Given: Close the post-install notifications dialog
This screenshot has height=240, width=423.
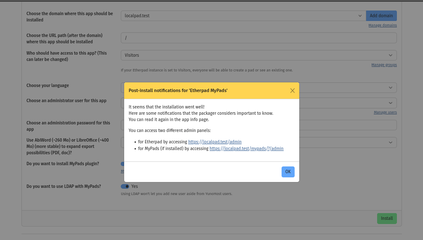Looking at the screenshot, I should 293,91.
